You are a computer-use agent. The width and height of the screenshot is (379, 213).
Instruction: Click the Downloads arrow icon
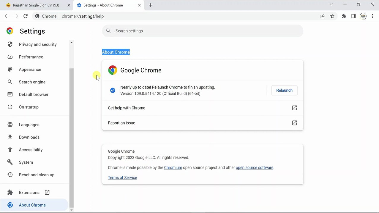[x=10, y=137]
